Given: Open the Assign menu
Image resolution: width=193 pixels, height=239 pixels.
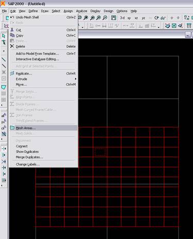Looking at the screenshot, I should [x=68, y=11].
